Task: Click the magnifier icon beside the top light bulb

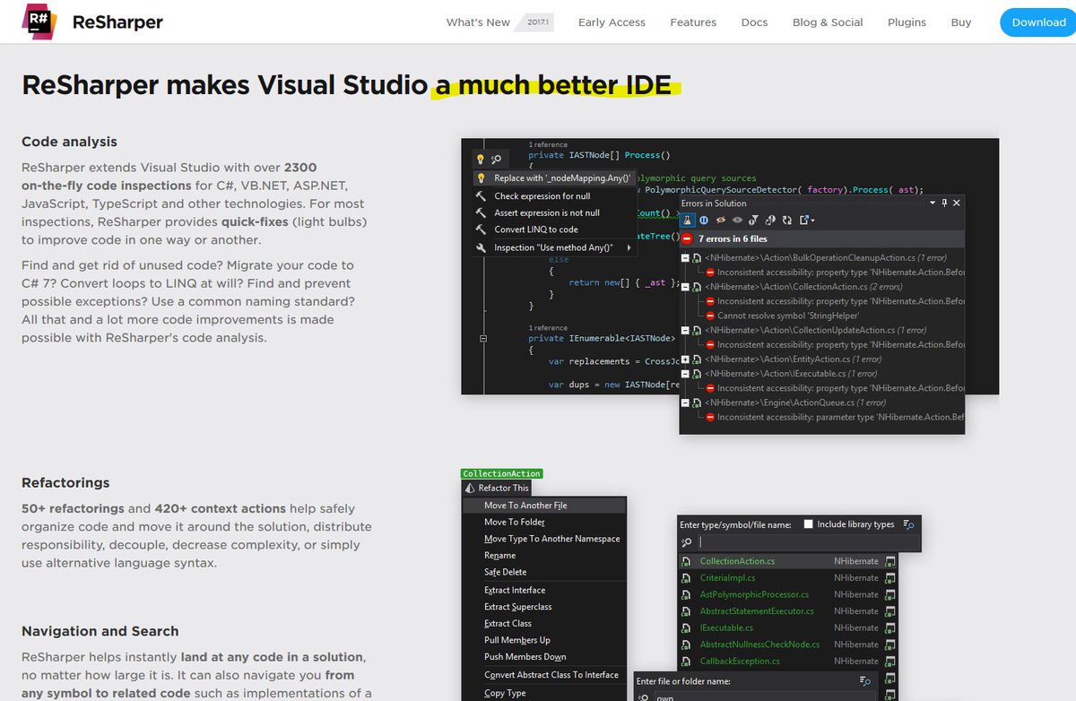Action: pyautogui.click(x=497, y=160)
